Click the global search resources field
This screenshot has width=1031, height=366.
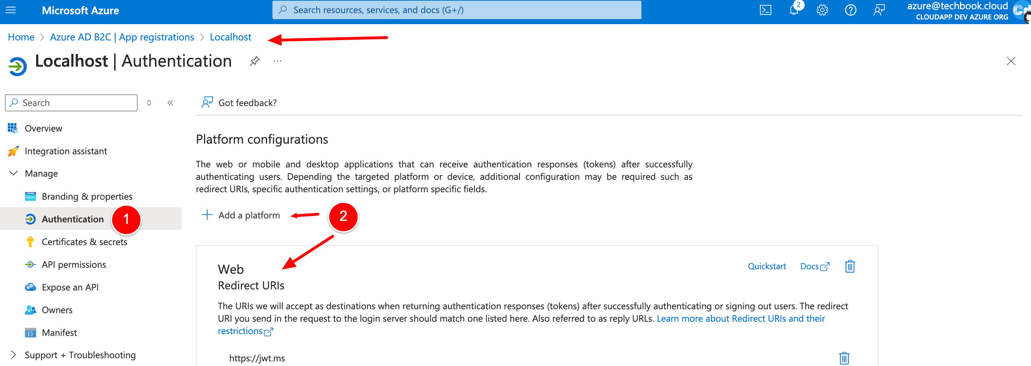(456, 10)
